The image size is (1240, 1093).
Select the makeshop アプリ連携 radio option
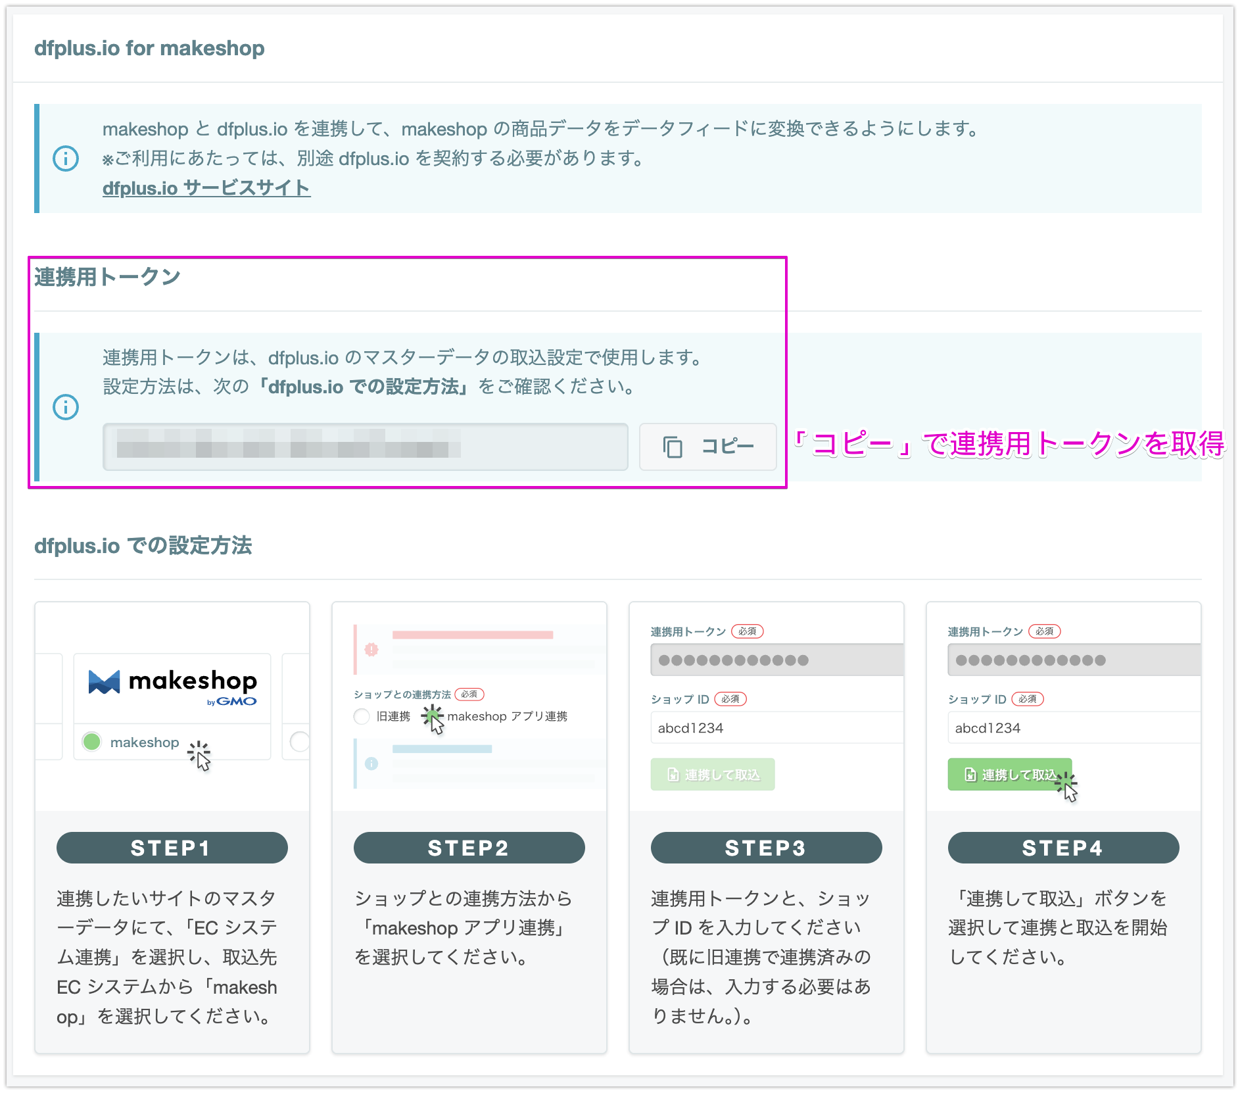point(432,715)
